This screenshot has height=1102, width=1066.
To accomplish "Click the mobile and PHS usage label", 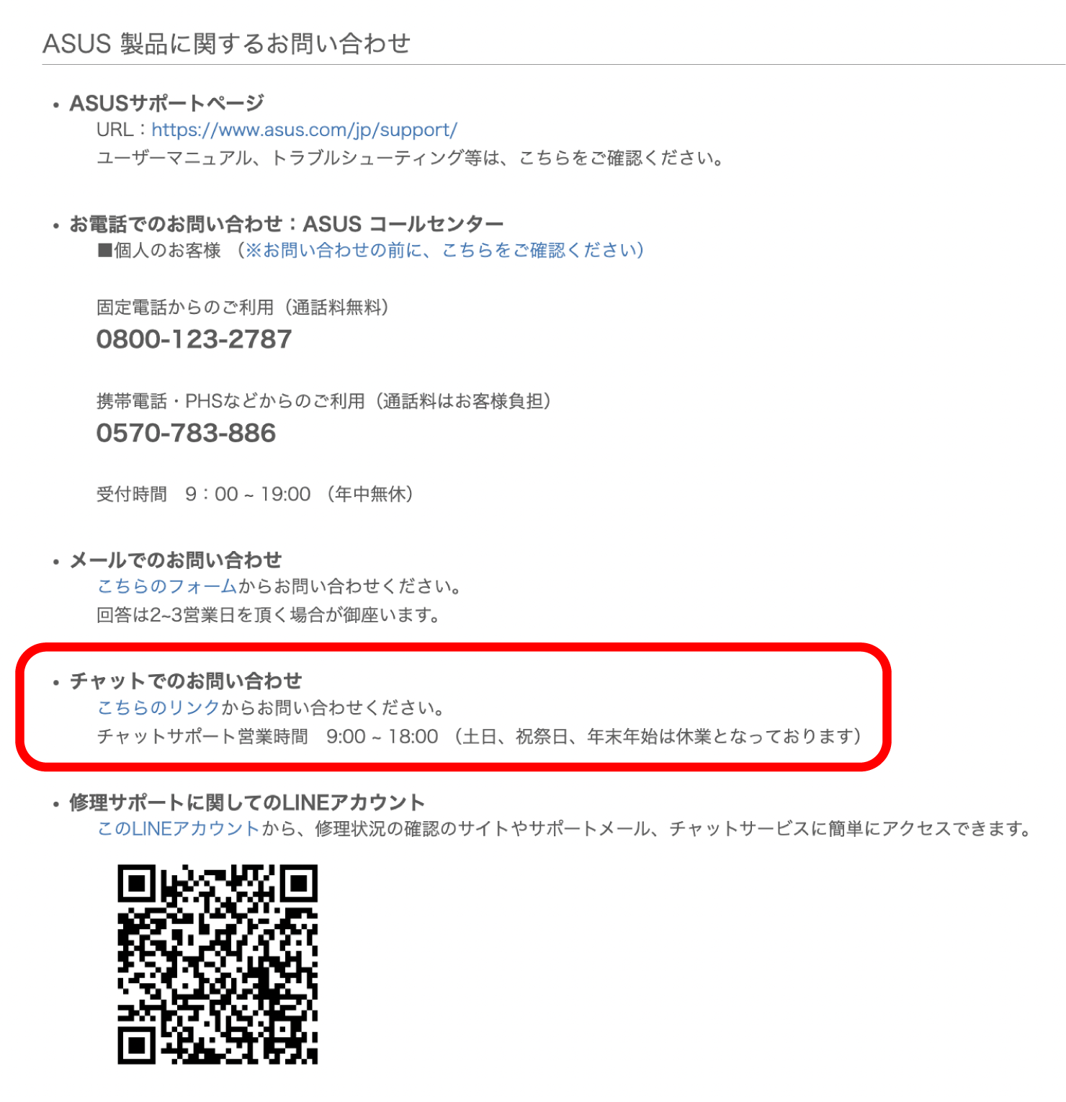I will [323, 401].
